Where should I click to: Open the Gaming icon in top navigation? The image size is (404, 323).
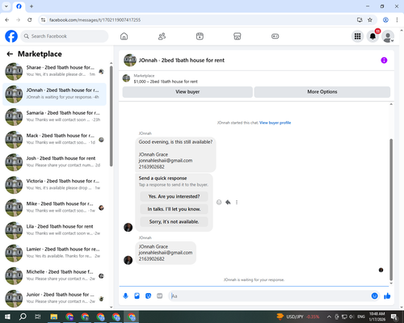click(x=275, y=36)
